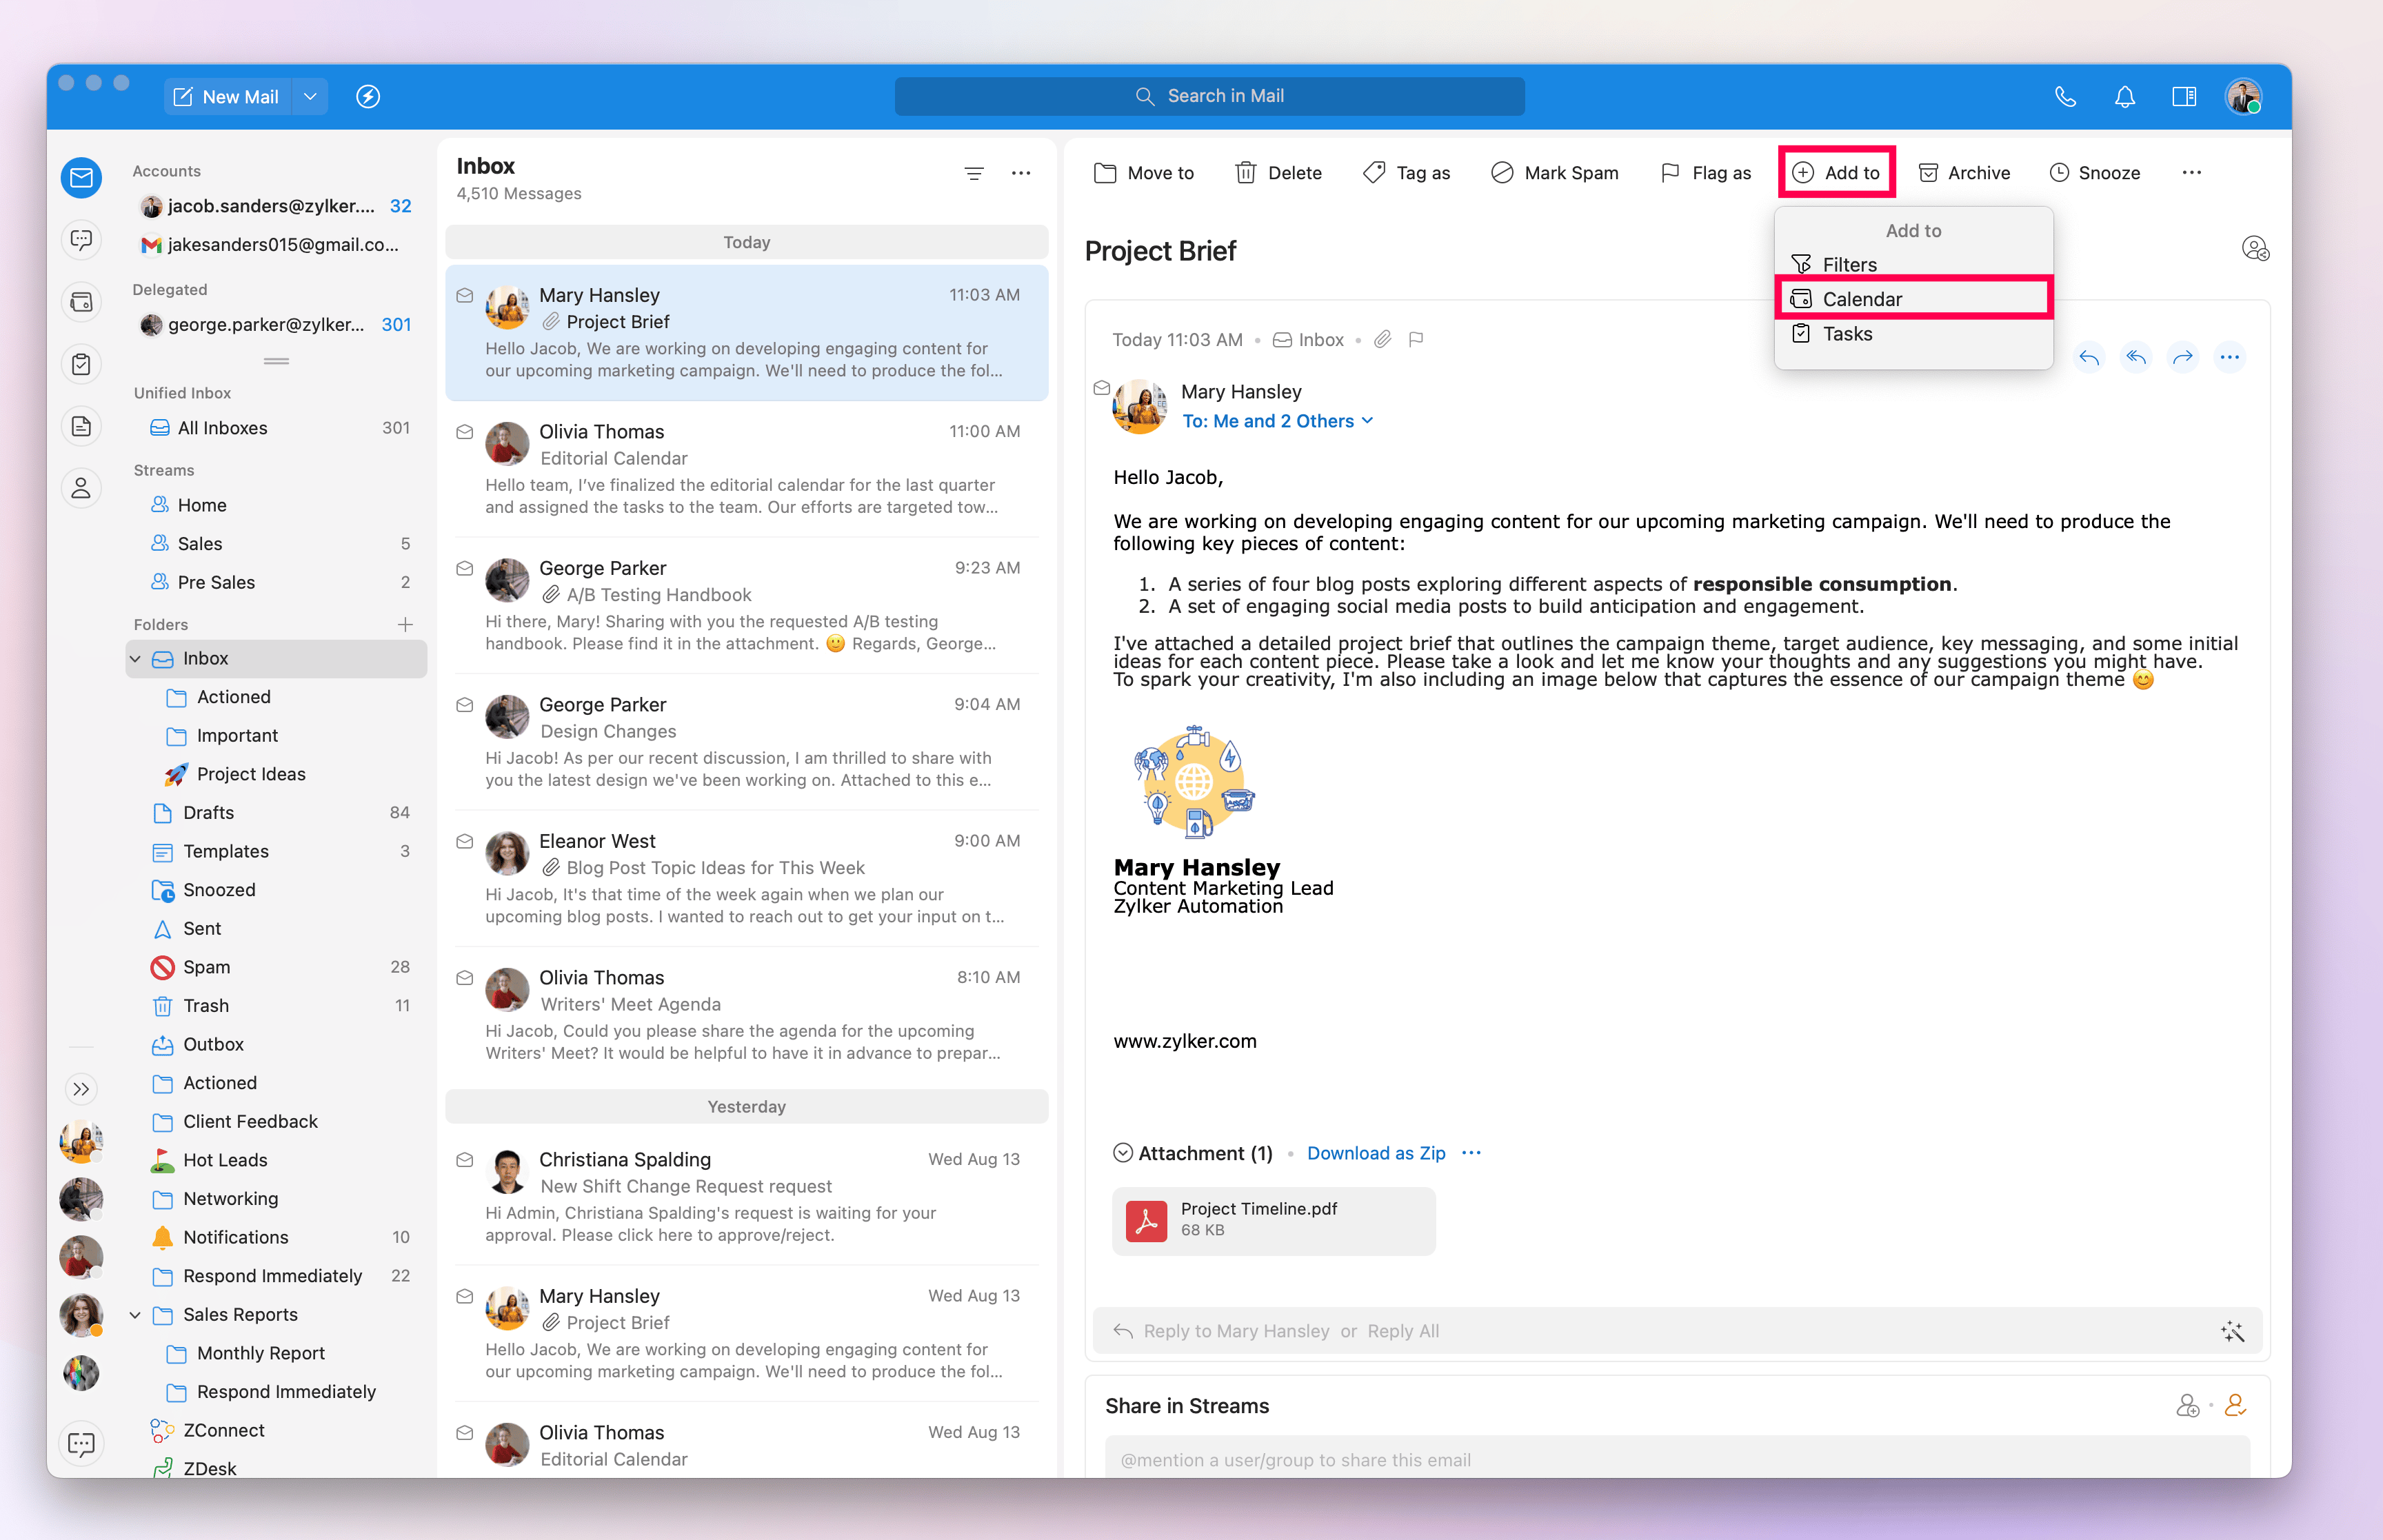This screenshot has height=1540, width=2383.
Task: Open the phone call icon in header
Action: (2065, 97)
